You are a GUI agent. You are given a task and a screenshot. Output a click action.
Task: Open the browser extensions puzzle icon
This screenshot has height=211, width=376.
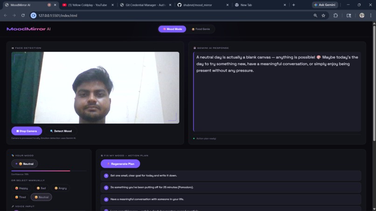coord(335,15)
